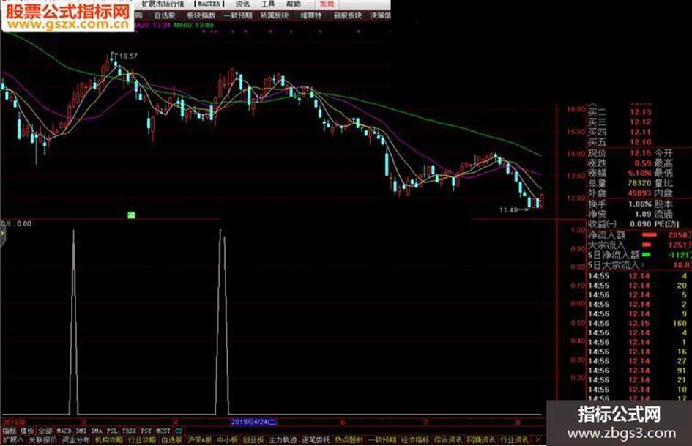Open the 帮助 menu
692x446 pixels.
tap(293, 4)
